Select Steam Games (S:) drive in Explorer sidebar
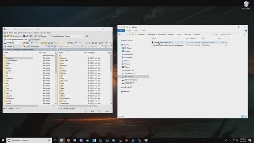Screen dimensions: 254x143 click(x=131, y=80)
